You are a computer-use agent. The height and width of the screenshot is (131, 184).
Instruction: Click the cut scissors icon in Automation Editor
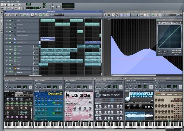point(142,15)
